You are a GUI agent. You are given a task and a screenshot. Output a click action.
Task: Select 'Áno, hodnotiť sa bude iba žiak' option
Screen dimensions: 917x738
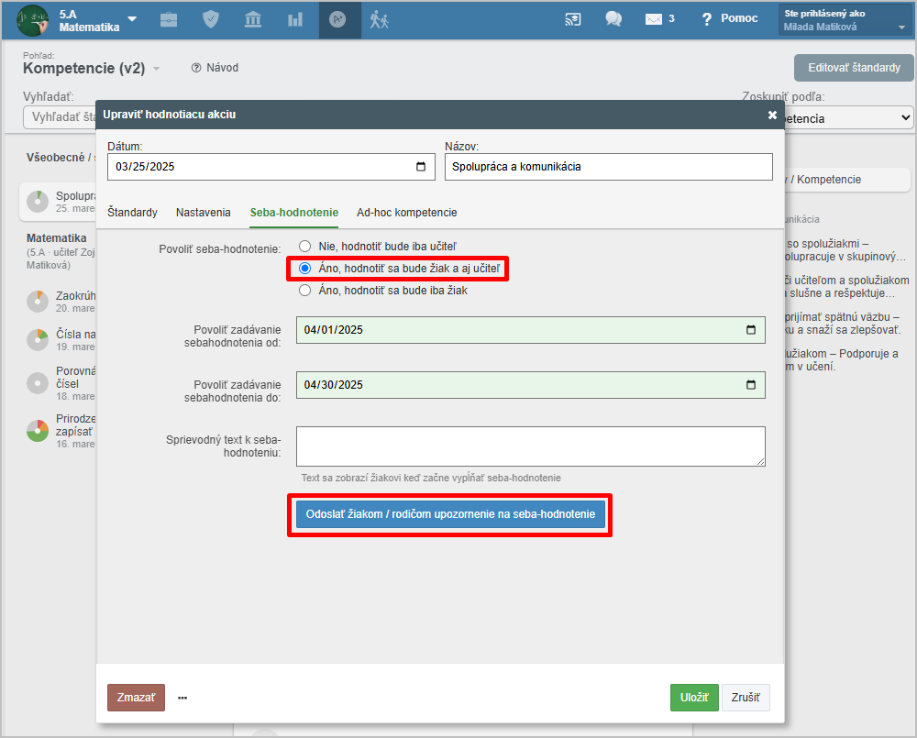coord(305,291)
